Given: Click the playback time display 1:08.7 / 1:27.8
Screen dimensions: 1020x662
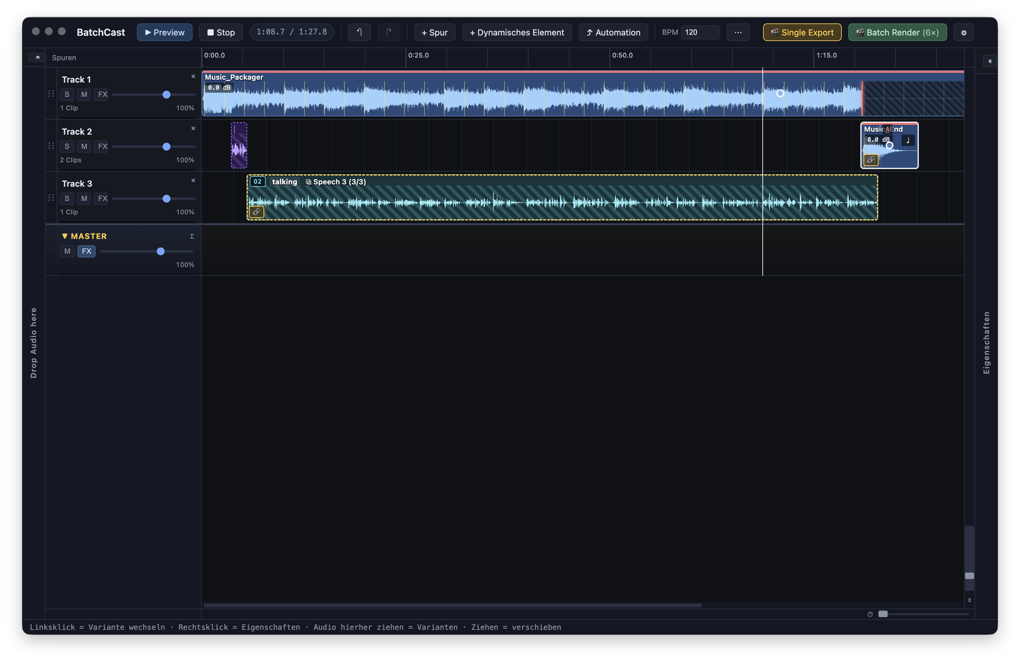Looking at the screenshot, I should [291, 32].
